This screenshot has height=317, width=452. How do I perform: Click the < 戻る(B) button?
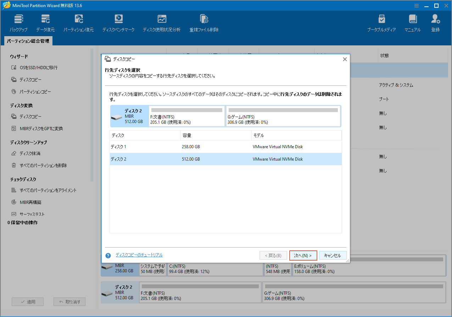(273, 256)
